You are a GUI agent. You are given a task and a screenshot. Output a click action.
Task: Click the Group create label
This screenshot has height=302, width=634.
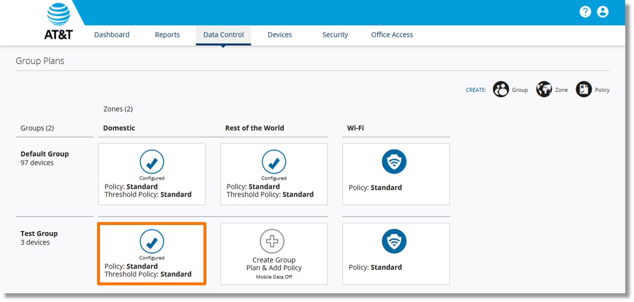coord(520,90)
